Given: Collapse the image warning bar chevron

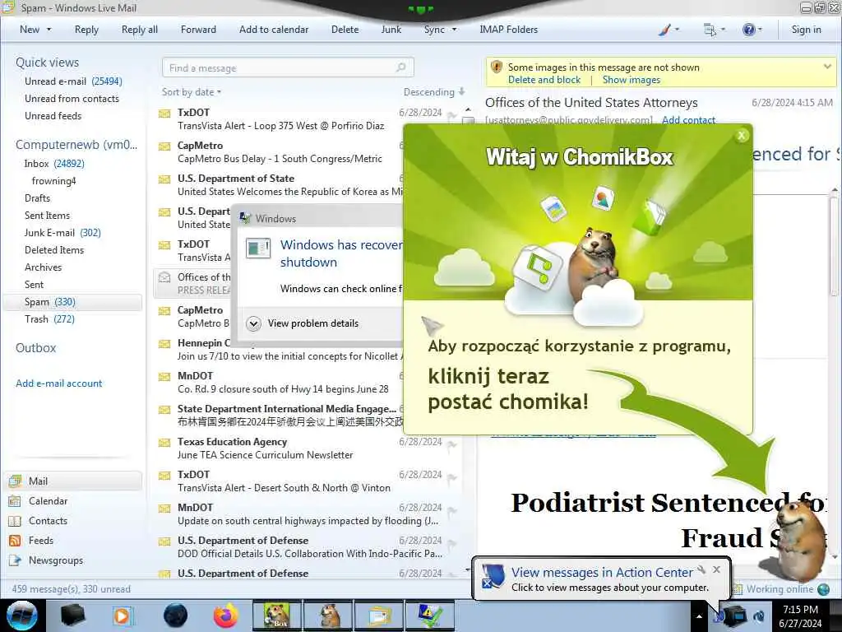Looking at the screenshot, I should [x=827, y=67].
